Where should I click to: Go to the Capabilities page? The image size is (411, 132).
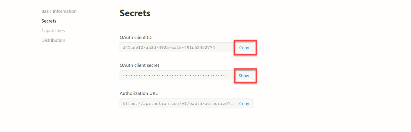pos(53,31)
